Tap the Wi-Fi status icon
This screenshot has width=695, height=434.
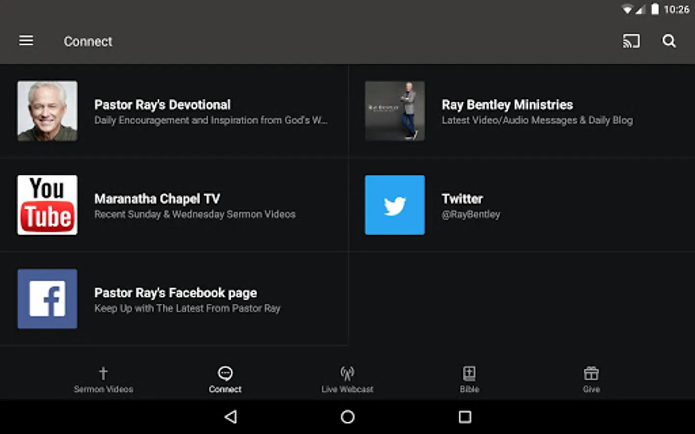627,9
